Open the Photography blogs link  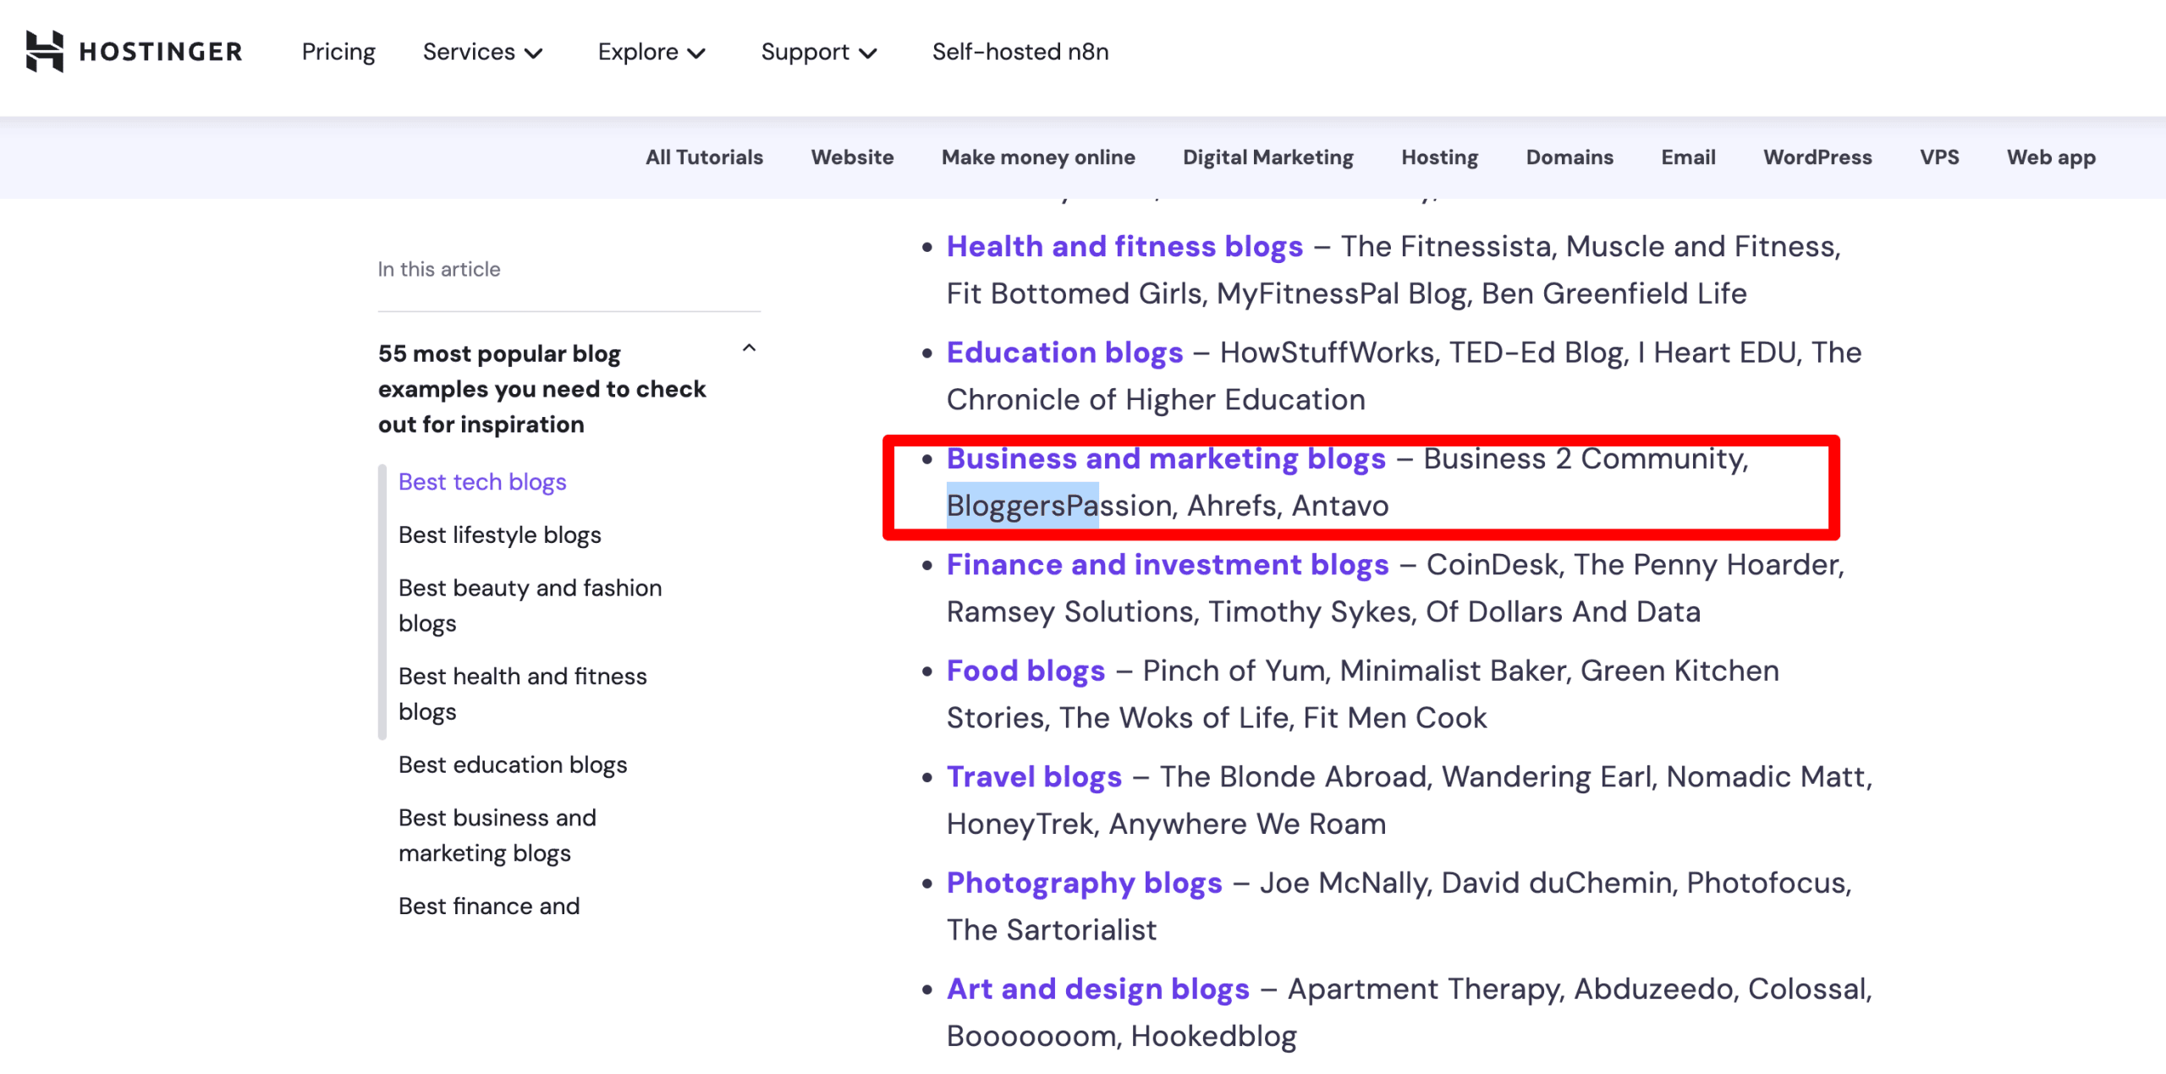point(1084,882)
